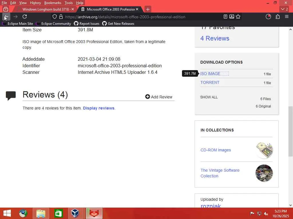Viewport: 293px width, 219px height.
Task: Open the View menu
Action: click(23, 3)
